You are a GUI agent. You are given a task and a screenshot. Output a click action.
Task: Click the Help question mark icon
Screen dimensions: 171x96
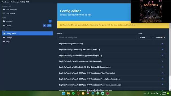[x=4, y=42]
